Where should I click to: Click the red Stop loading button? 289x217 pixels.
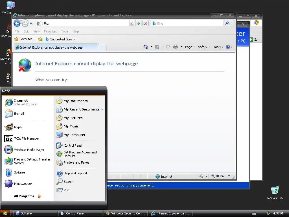[x=146, y=23]
